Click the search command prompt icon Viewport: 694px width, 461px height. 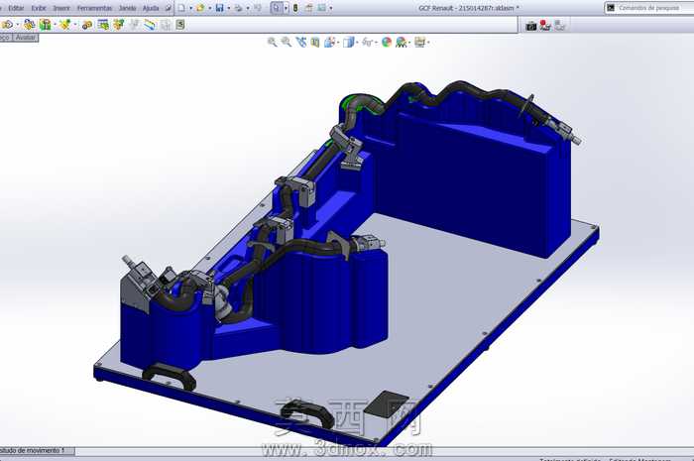pos(611,8)
